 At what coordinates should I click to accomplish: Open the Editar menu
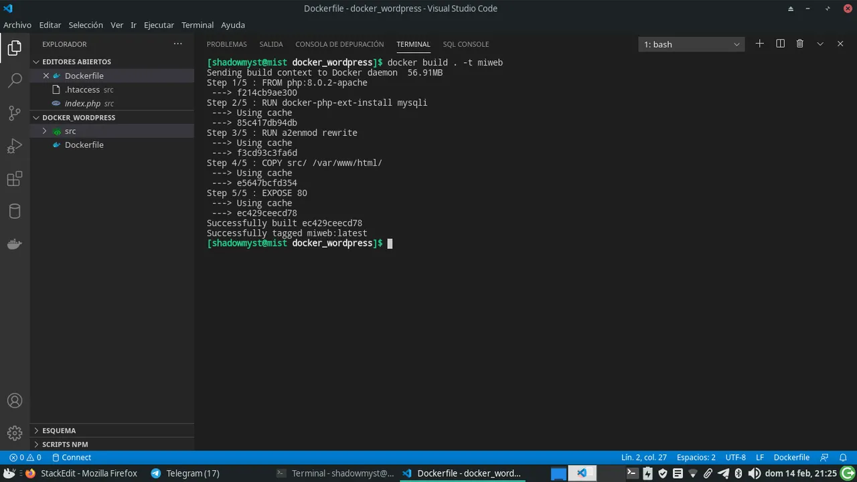click(50, 25)
